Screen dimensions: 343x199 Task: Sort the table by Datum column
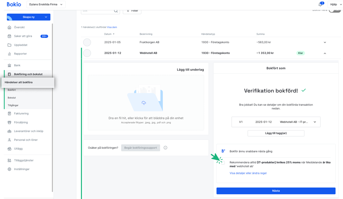point(109,34)
